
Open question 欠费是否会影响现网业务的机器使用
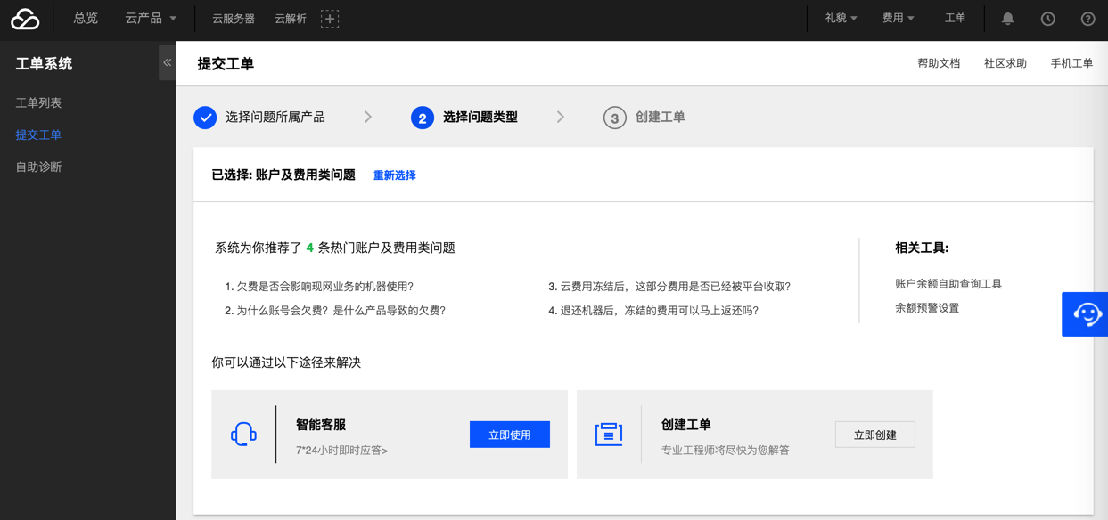tap(319, 286)
